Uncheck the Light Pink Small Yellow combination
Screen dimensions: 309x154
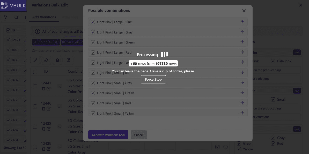pos(93,113)
